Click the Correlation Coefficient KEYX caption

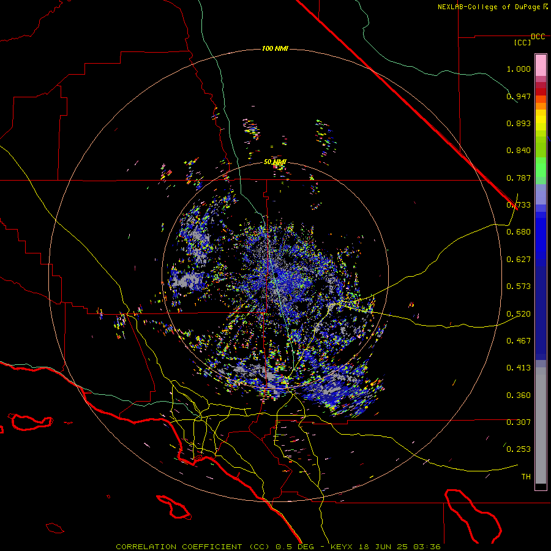pyautogui.click(x=278, y=547)
